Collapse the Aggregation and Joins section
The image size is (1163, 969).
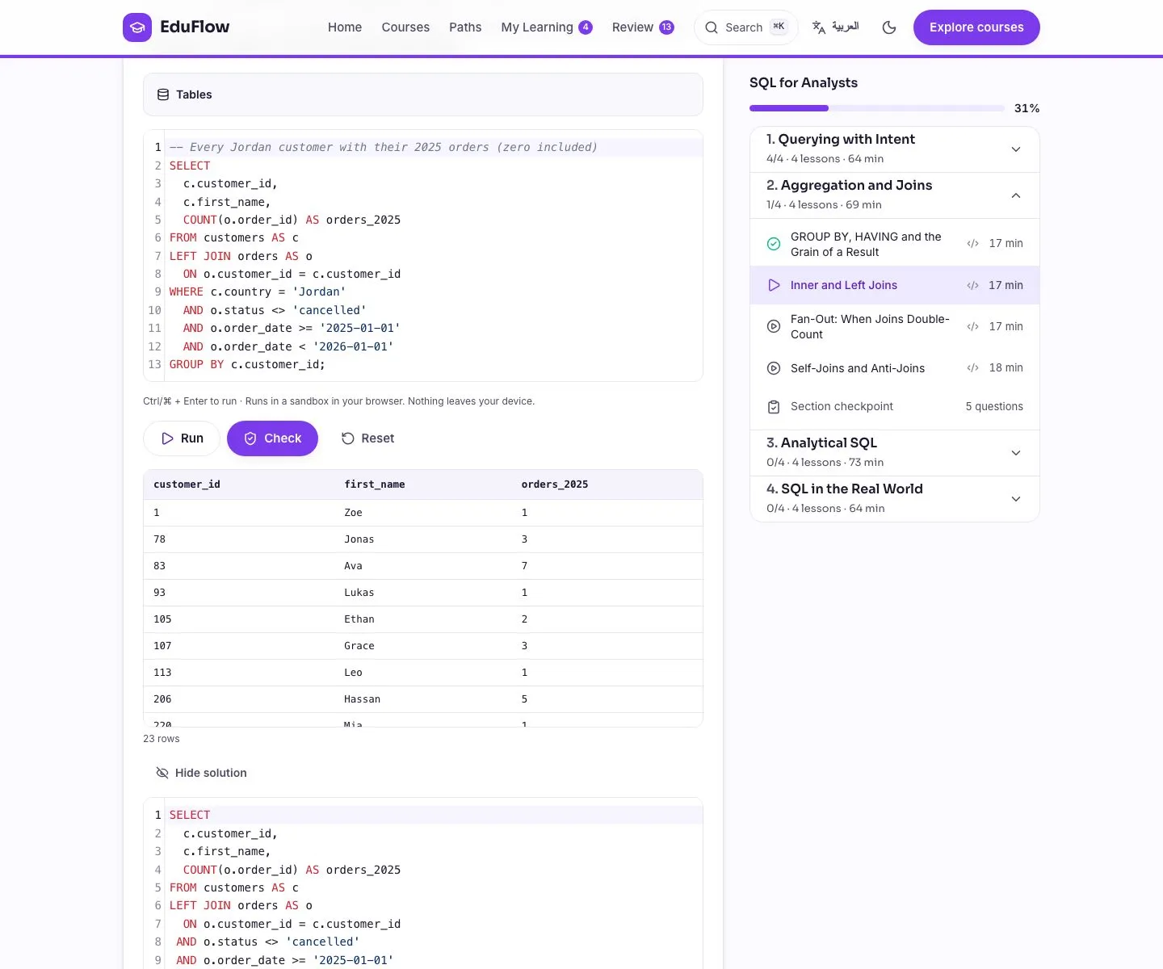coord(895,195)
